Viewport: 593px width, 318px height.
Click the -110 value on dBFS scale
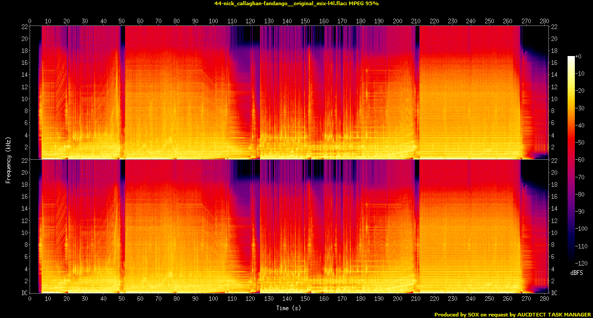click(581, 246)
